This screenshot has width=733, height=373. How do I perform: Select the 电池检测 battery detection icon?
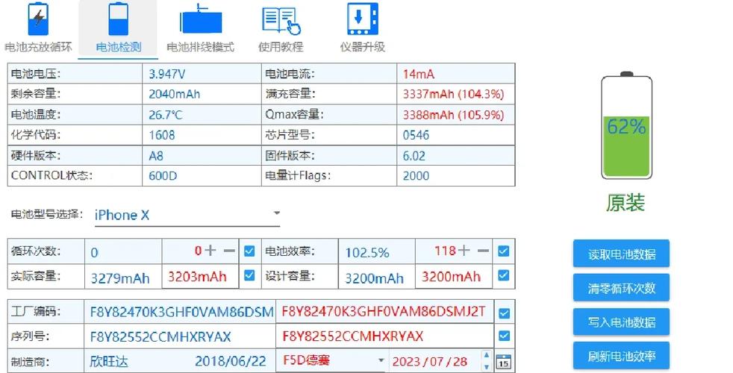tap(118, 19)
